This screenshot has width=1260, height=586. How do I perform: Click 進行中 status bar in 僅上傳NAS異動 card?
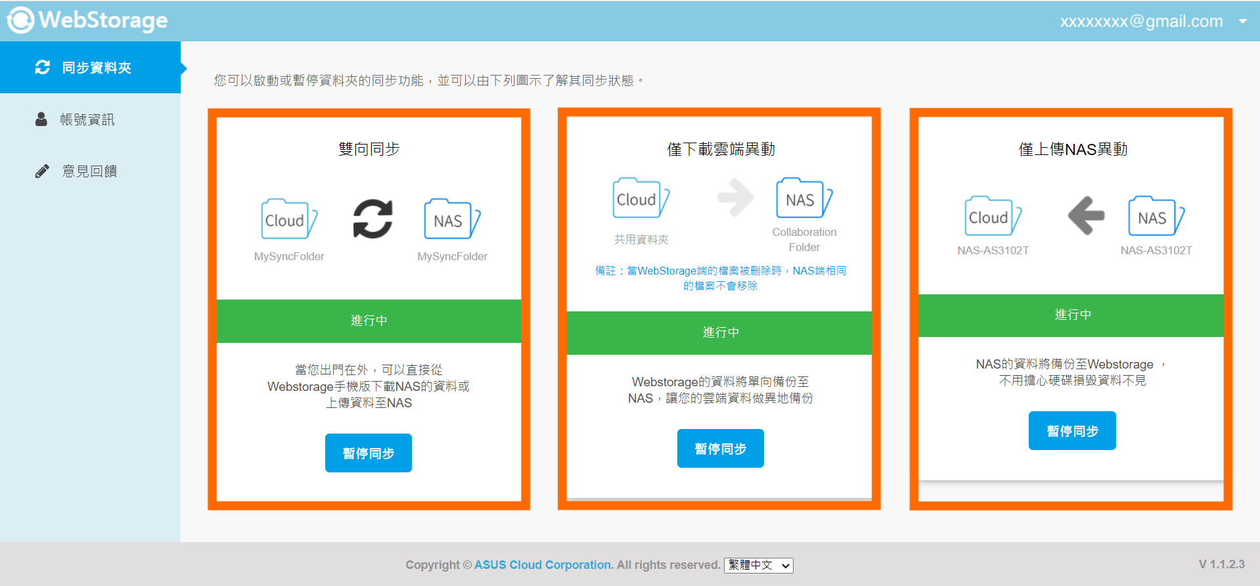[1072, 315]
